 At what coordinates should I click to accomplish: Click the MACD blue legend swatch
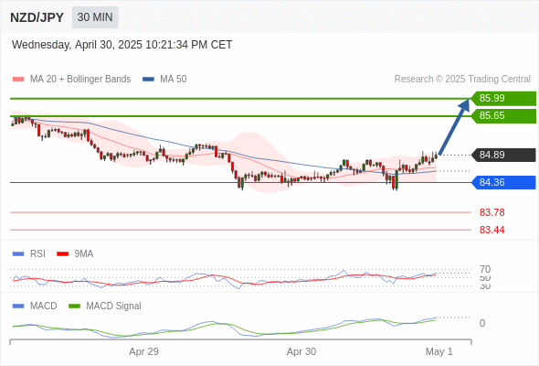(x=18, y=307)
